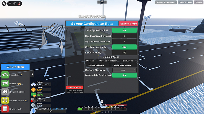Click the Credits coin icon
This screenshot has height=114, width=204.
[x=33, y=89]
